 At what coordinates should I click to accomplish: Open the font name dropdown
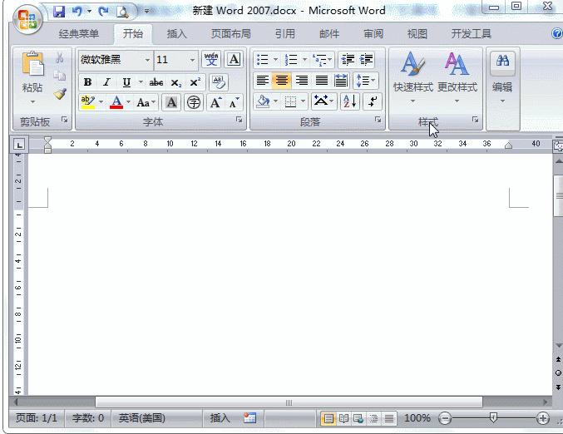tap(147, 60)
